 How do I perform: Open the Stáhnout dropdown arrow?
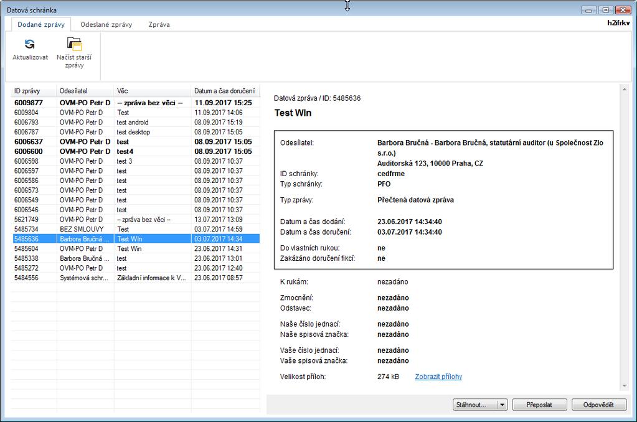pyautogui.click(x=503, y=405)
